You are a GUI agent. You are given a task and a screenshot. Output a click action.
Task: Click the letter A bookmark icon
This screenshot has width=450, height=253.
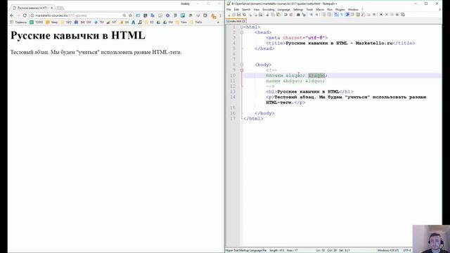click(133, 22)
